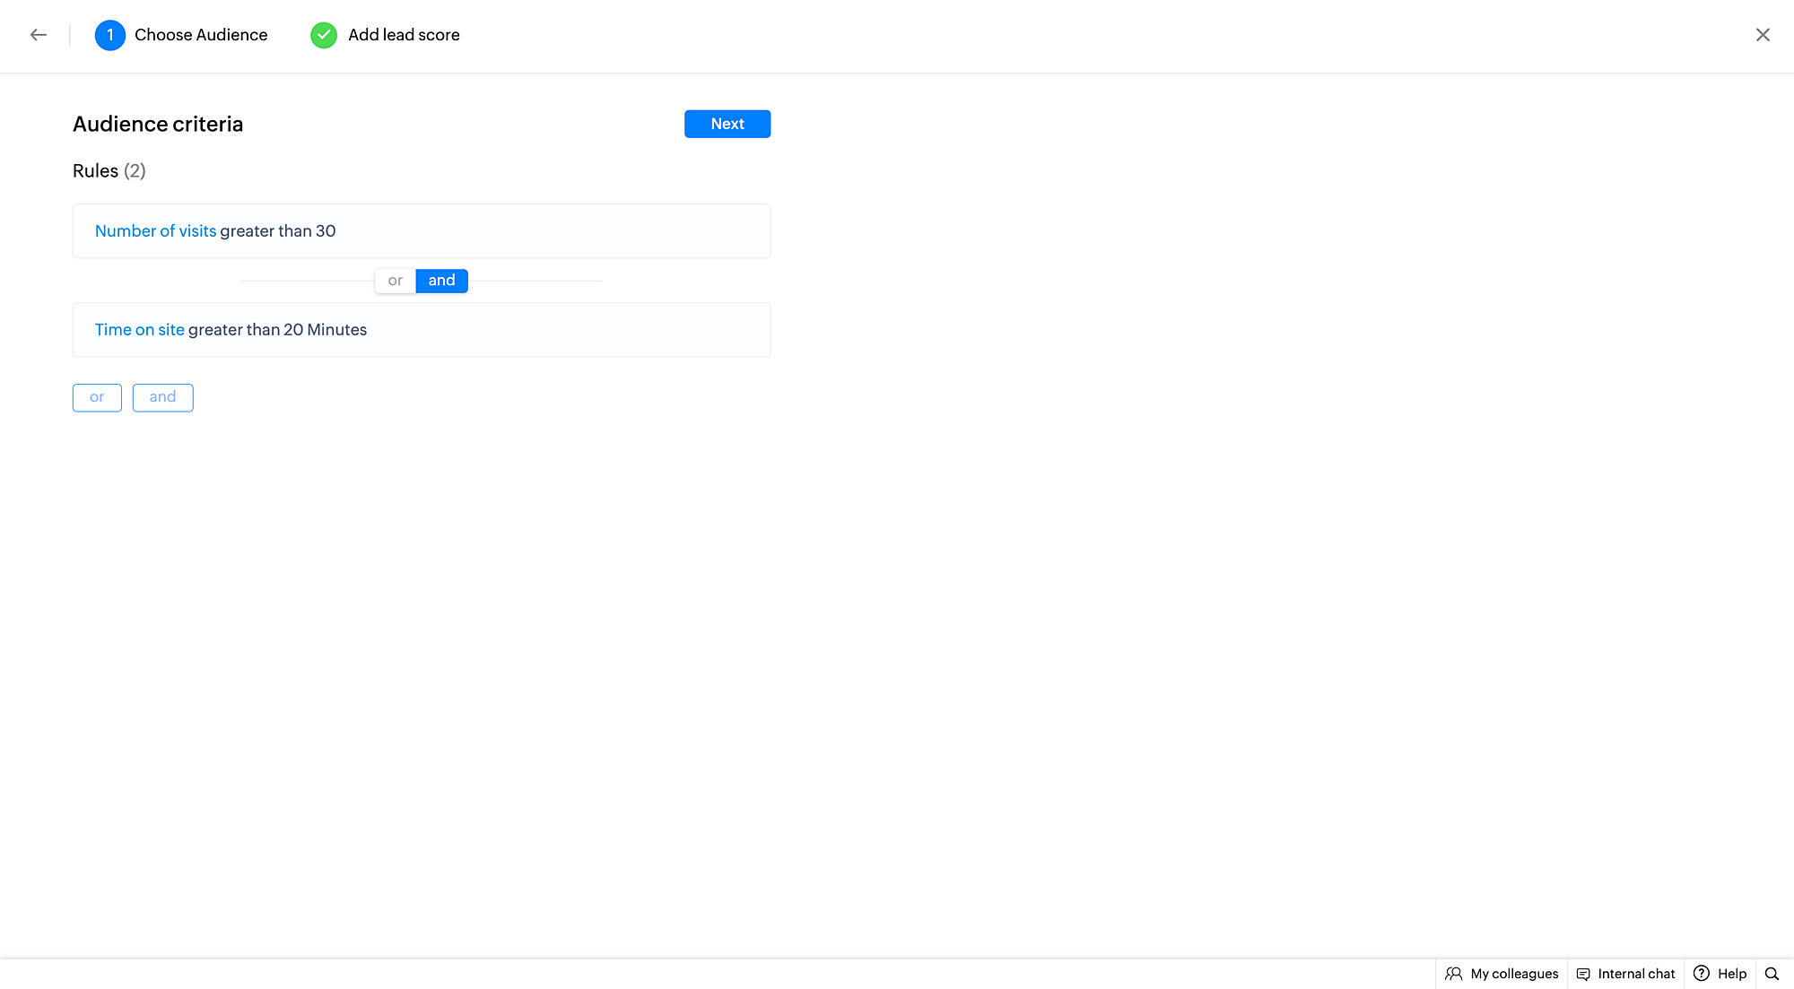Switch rule connector to 'or'
1794x989 pixels.
coord(395,281)
